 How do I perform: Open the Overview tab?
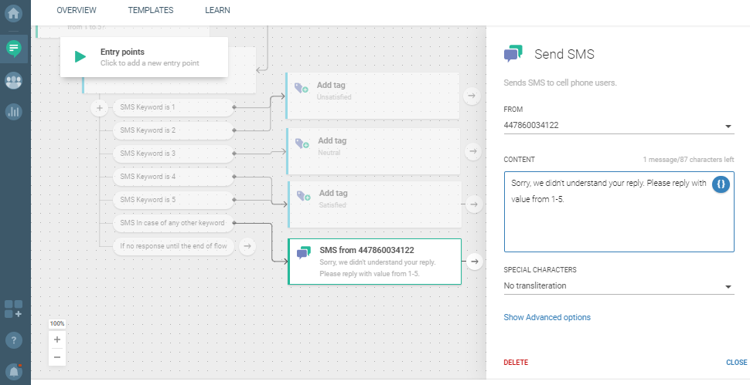coord(77,10)
